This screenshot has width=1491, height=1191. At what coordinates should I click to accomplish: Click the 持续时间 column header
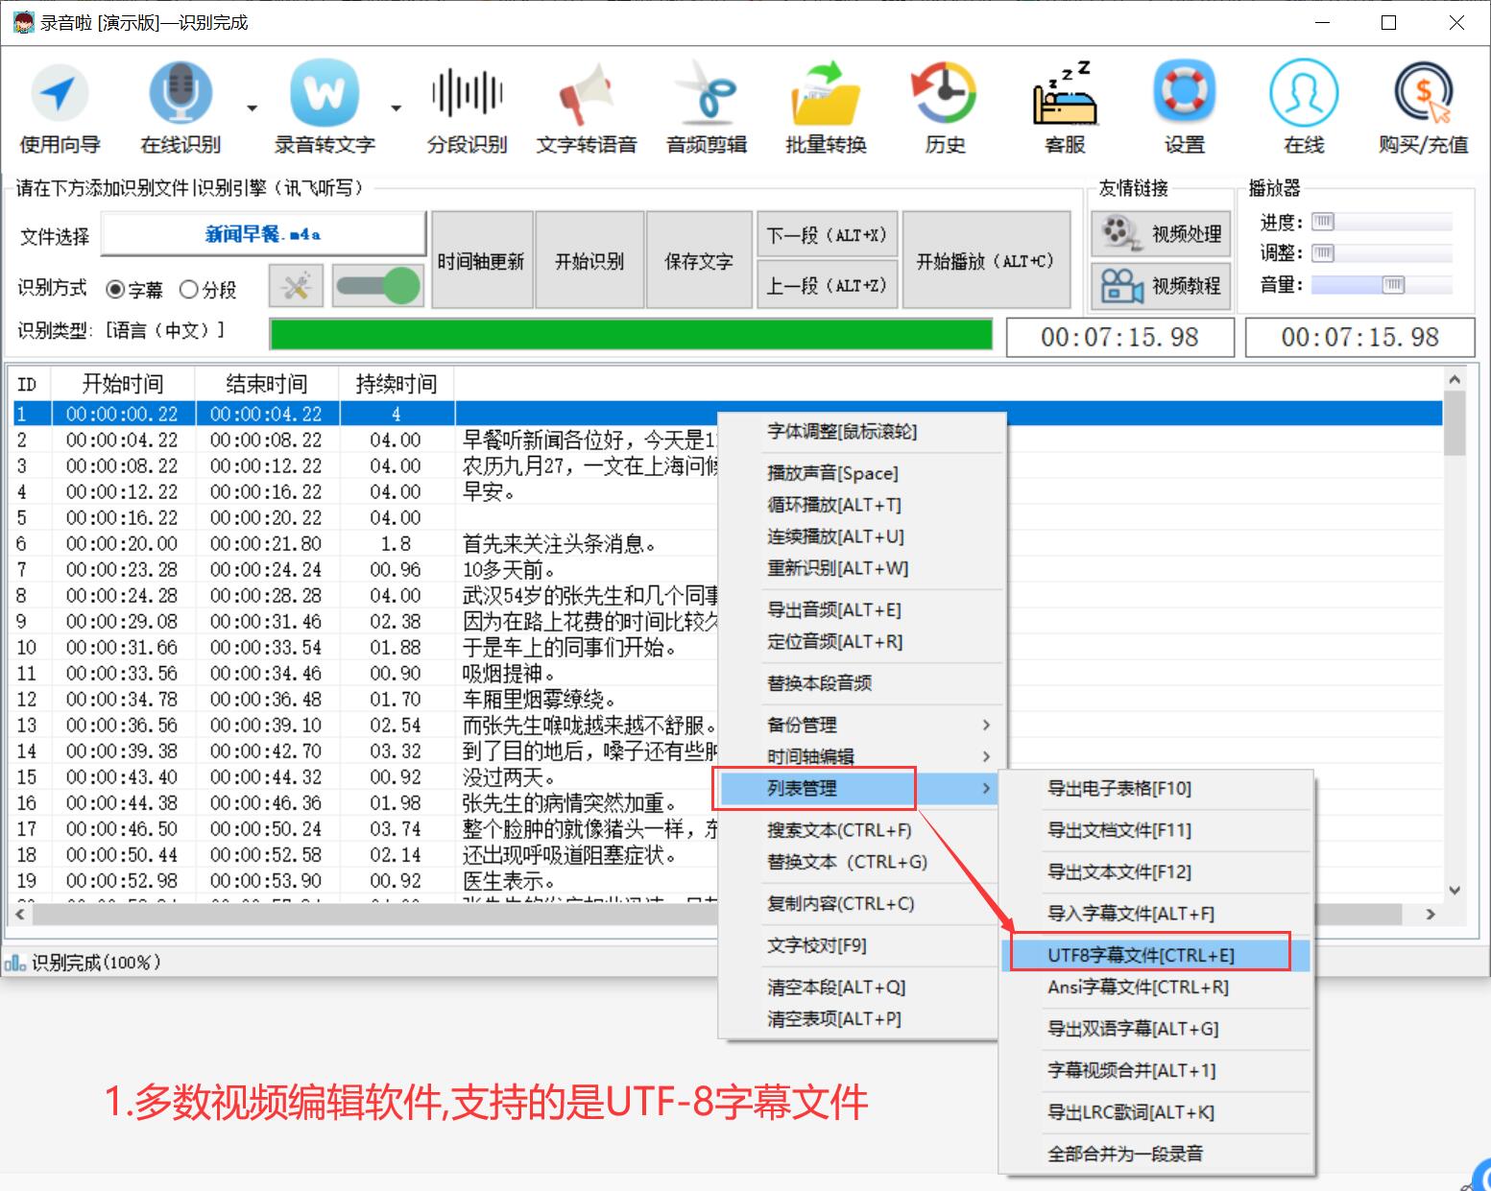(x=396, y=384)
